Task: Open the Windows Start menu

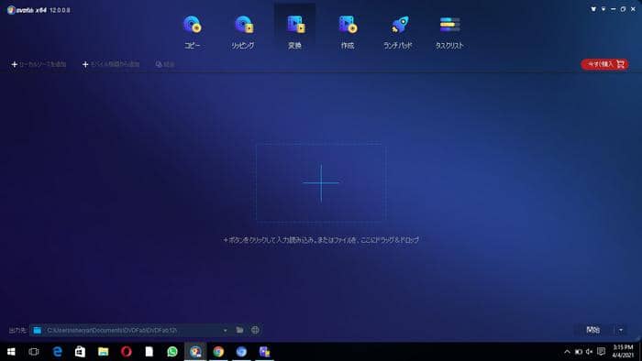Action: pos(11,352)
